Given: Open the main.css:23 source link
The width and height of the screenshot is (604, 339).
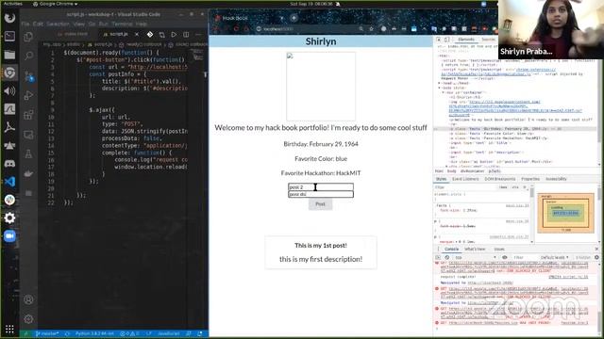Looking at the screenshot, I should click(517, 206).
